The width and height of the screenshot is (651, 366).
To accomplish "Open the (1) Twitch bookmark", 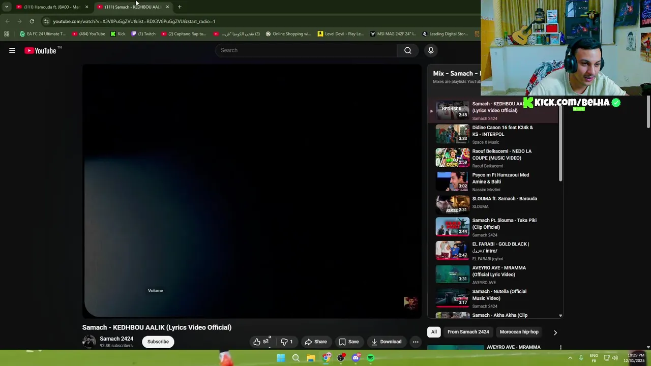I will [143, 34].
